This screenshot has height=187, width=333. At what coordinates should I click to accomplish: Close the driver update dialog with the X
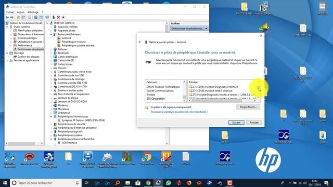261,36
